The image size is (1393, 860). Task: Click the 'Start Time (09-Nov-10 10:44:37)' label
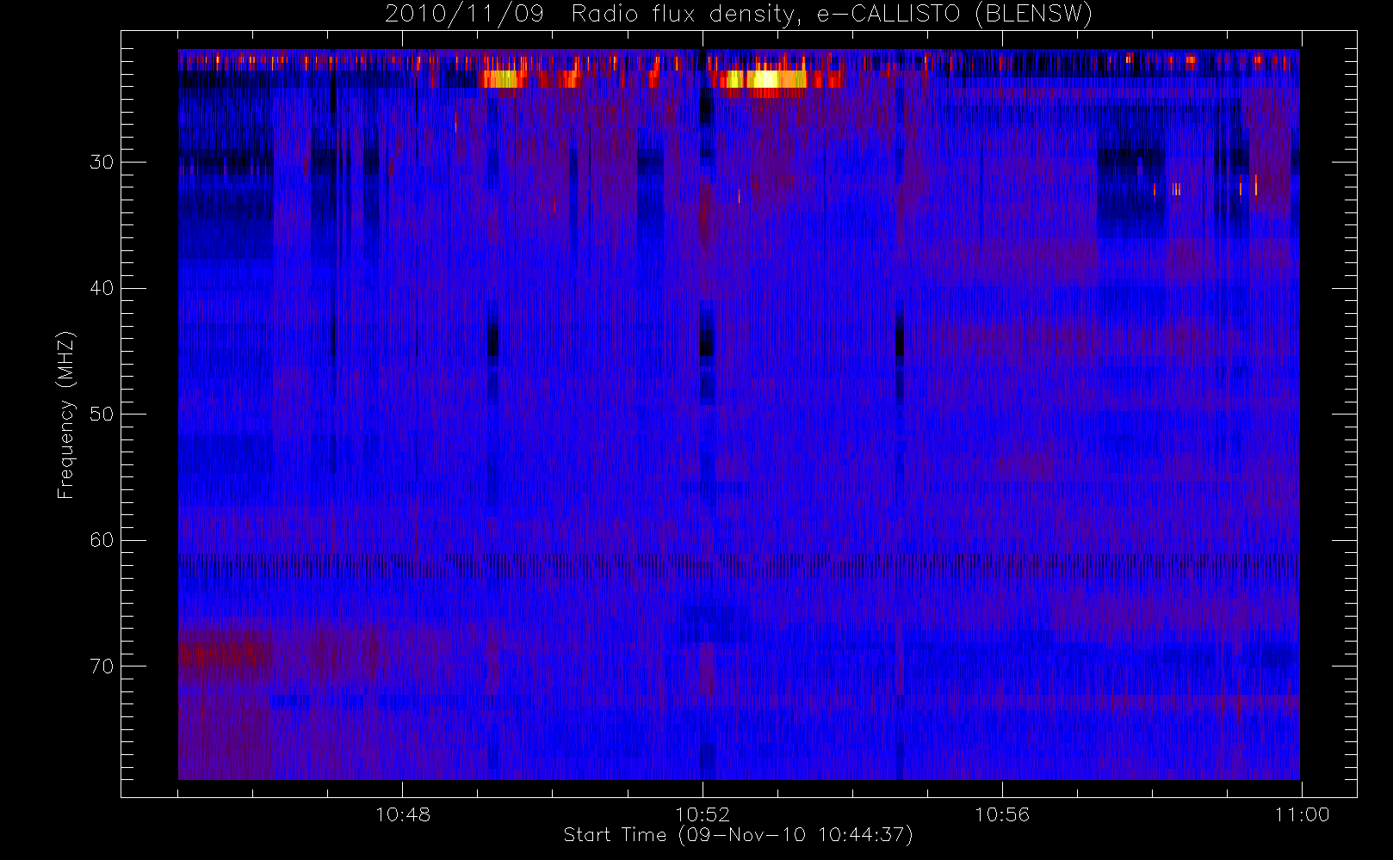pos(738,835)
